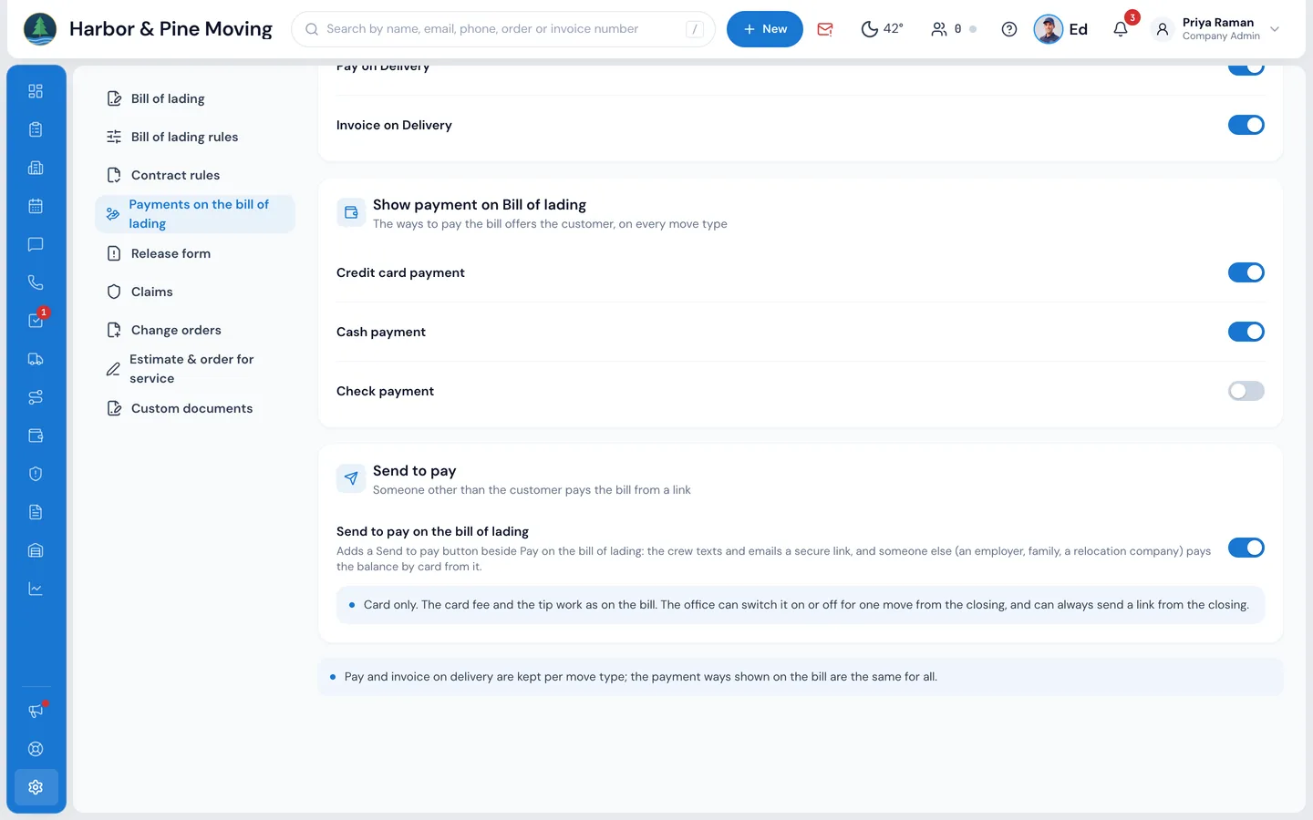
Task: Open the building icon in left sidebar
Action: [x=36, y=168]
